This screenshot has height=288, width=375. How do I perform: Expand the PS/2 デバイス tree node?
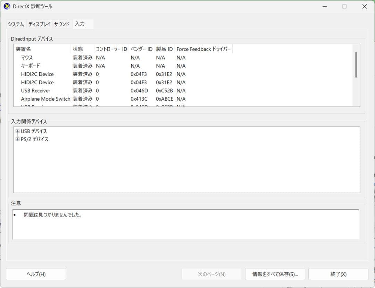(x=17, y=139)
